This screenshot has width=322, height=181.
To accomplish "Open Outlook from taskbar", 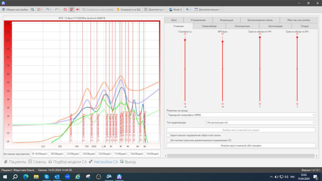I will (57, 177).
